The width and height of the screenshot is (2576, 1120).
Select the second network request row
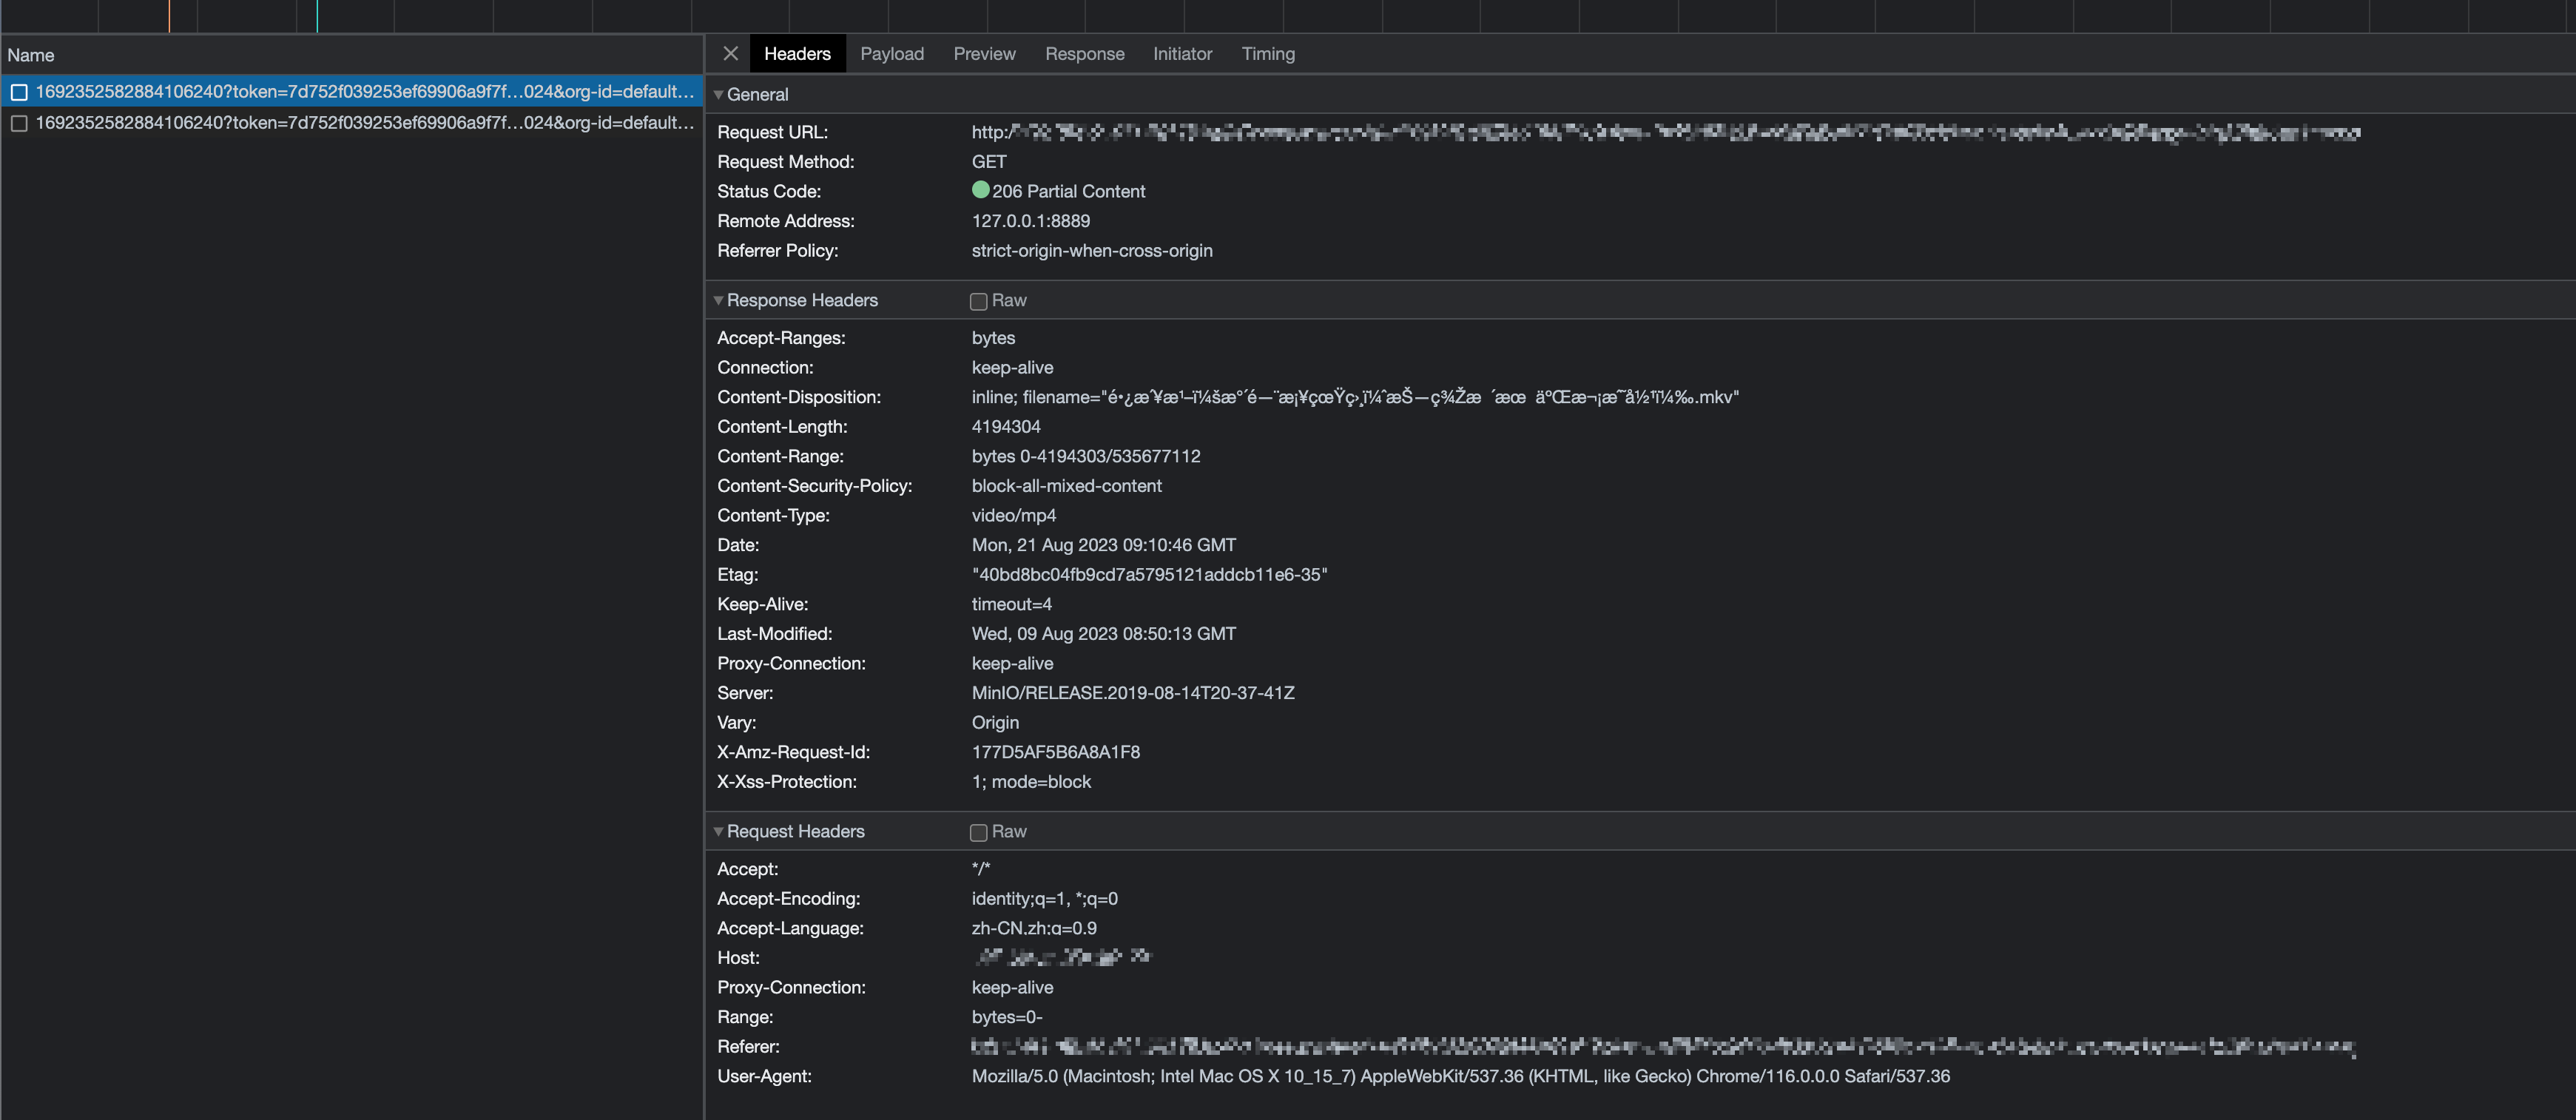[364, 123]
